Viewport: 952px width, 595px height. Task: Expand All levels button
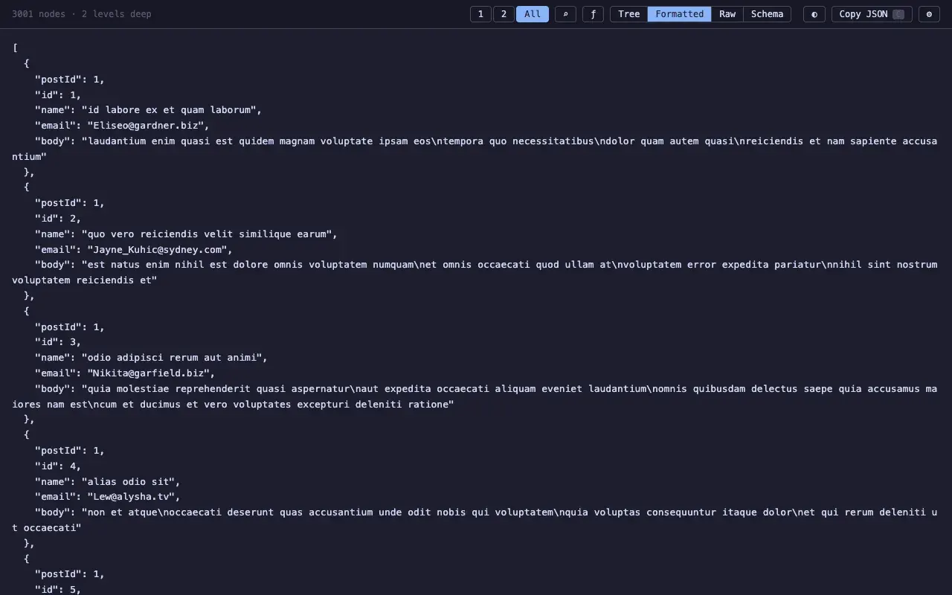pyautogui.click(x=533, y=14)
